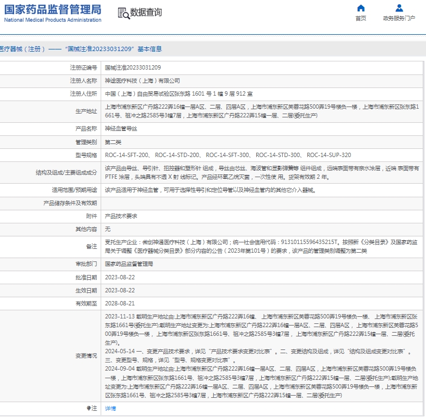Image resolution: width=426 pixels, height=419 pixels.
Task: Click attachment value 产品技术要求
Action: (x=121, y=216)
